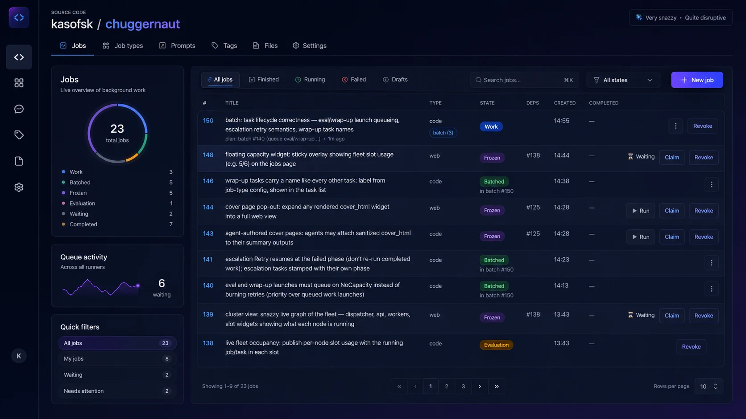The width and height of the screenshot is (746, 419).
Task: Select the Drafts filter tab
Action: [395, 80]
